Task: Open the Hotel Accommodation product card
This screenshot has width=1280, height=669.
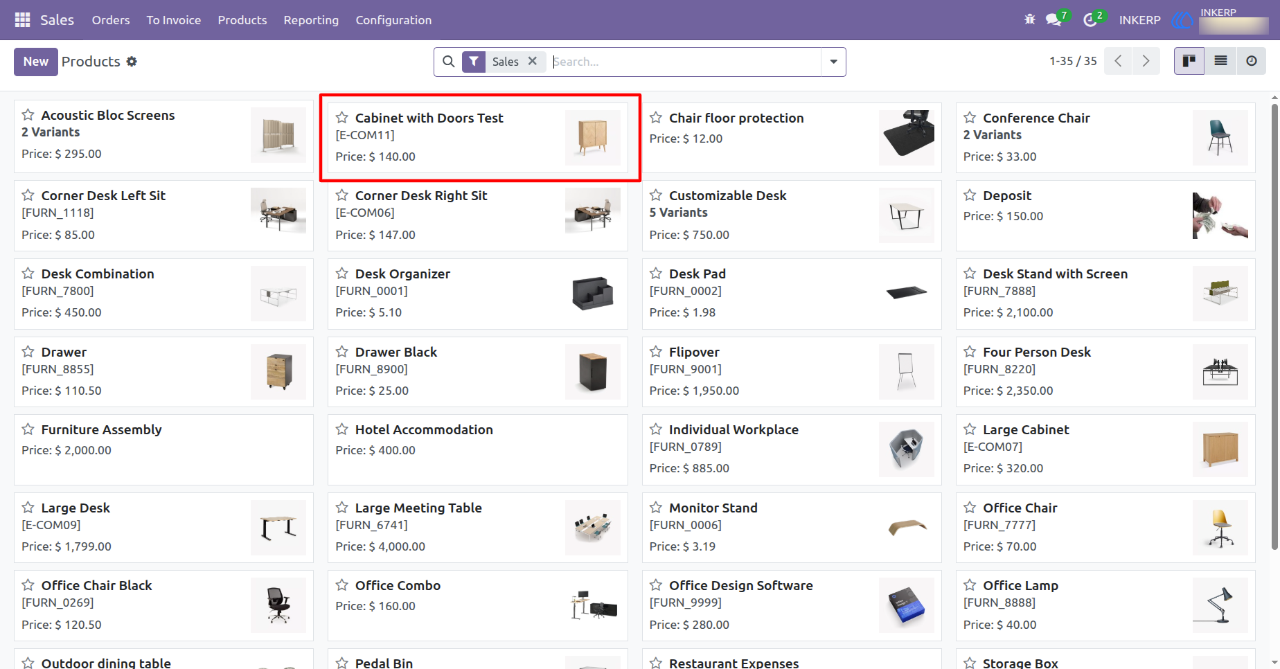Action: tap(477, 449)
